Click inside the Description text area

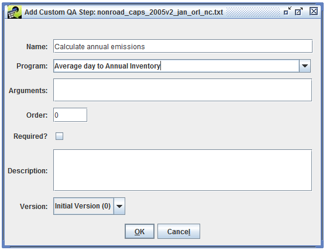click(183, 170)
